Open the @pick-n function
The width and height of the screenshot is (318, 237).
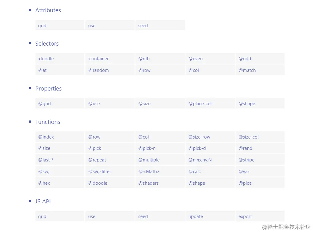tap(160, 148)
